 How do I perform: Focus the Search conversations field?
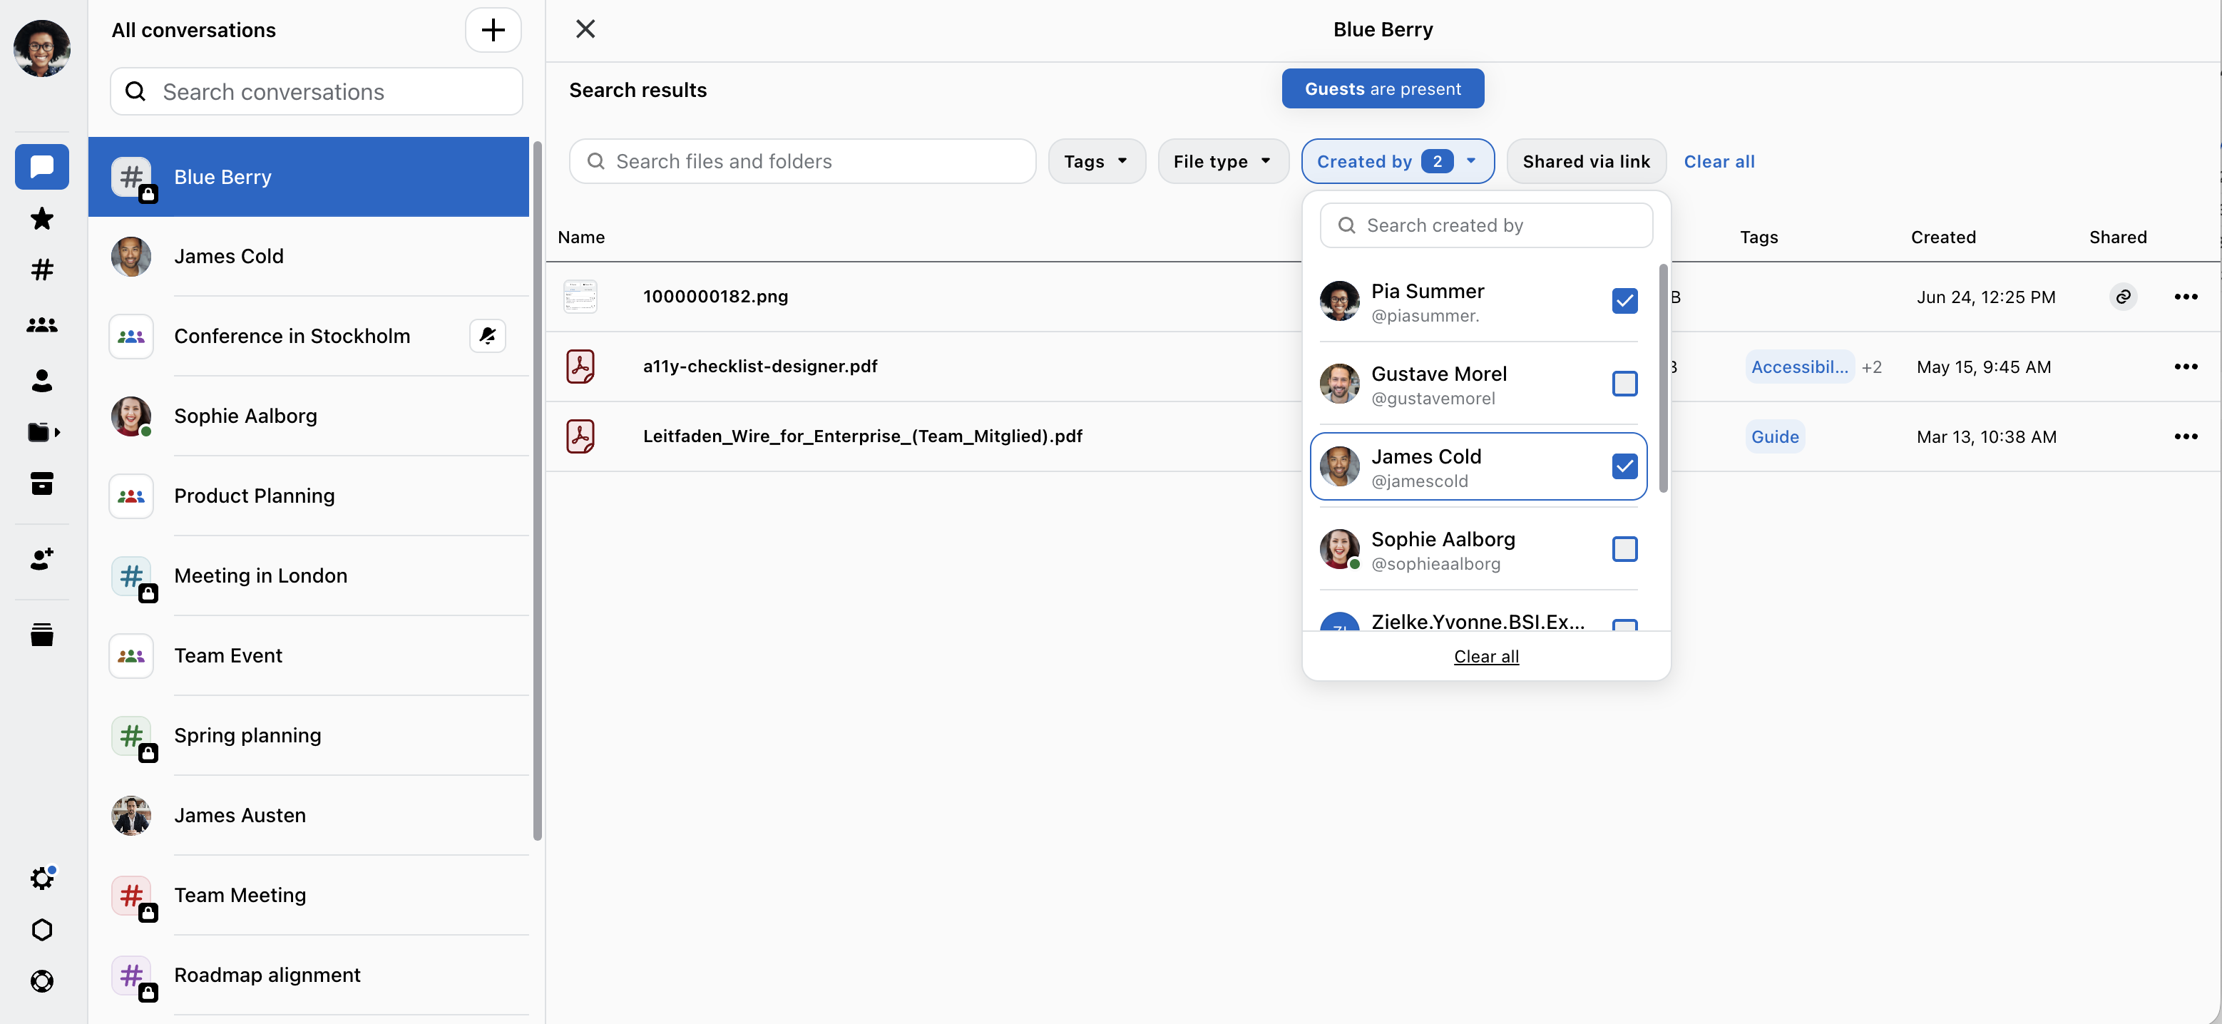coord(317,91)
